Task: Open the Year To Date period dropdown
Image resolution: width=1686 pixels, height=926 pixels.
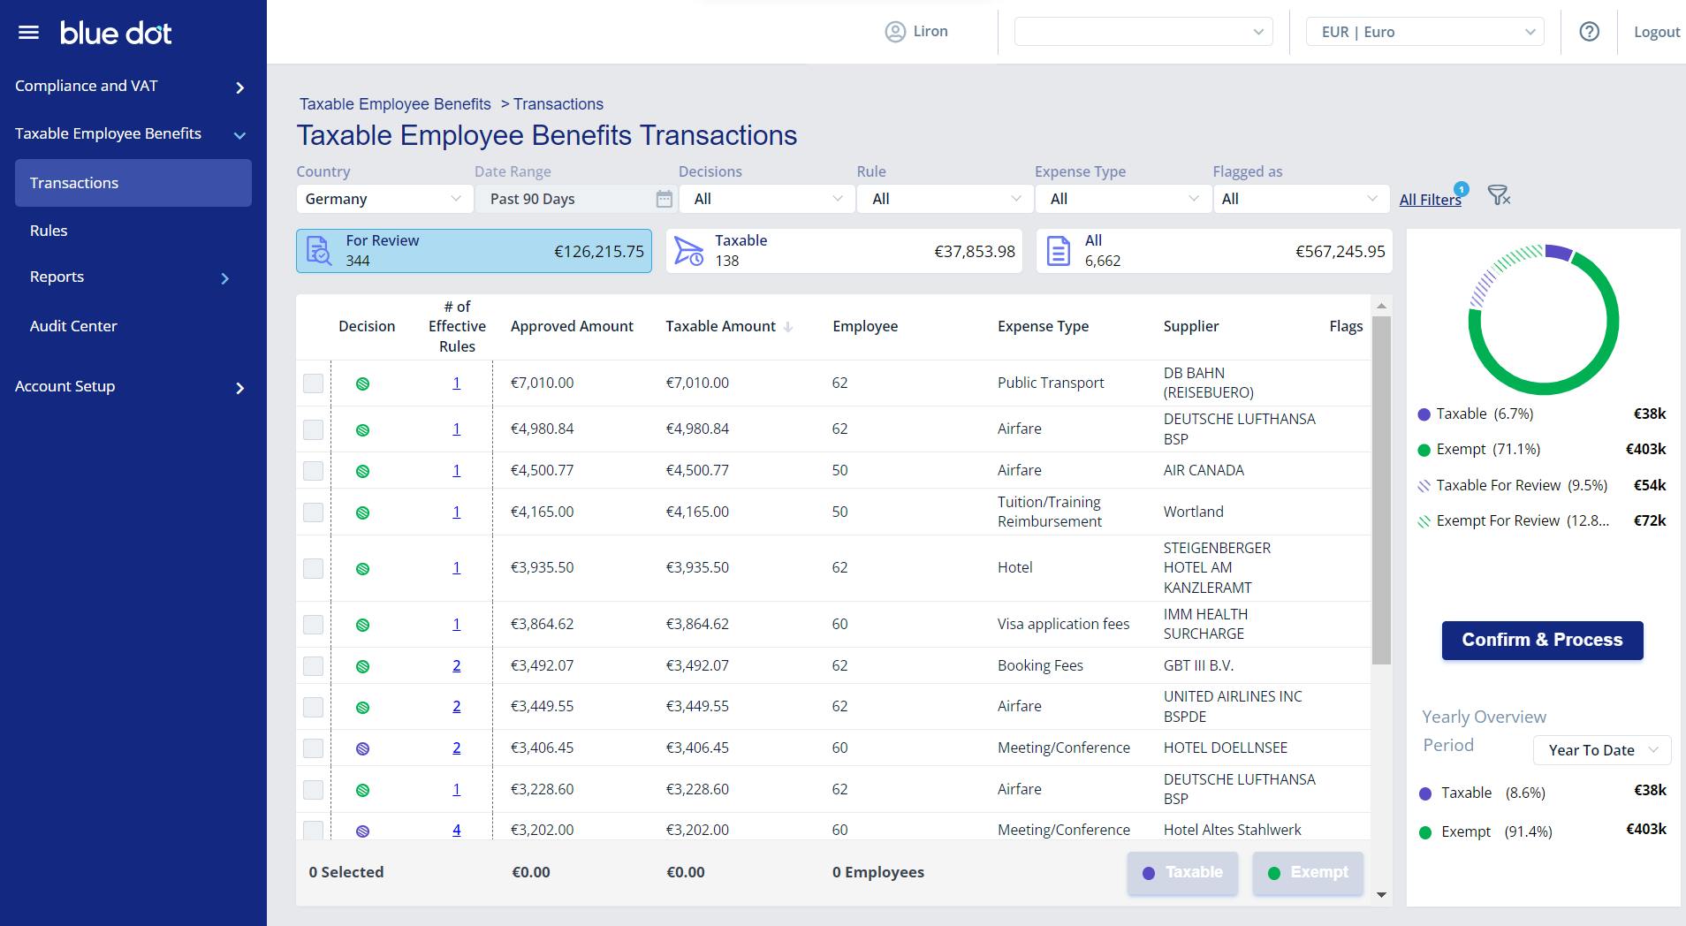Action: [x=1600, y=749]
